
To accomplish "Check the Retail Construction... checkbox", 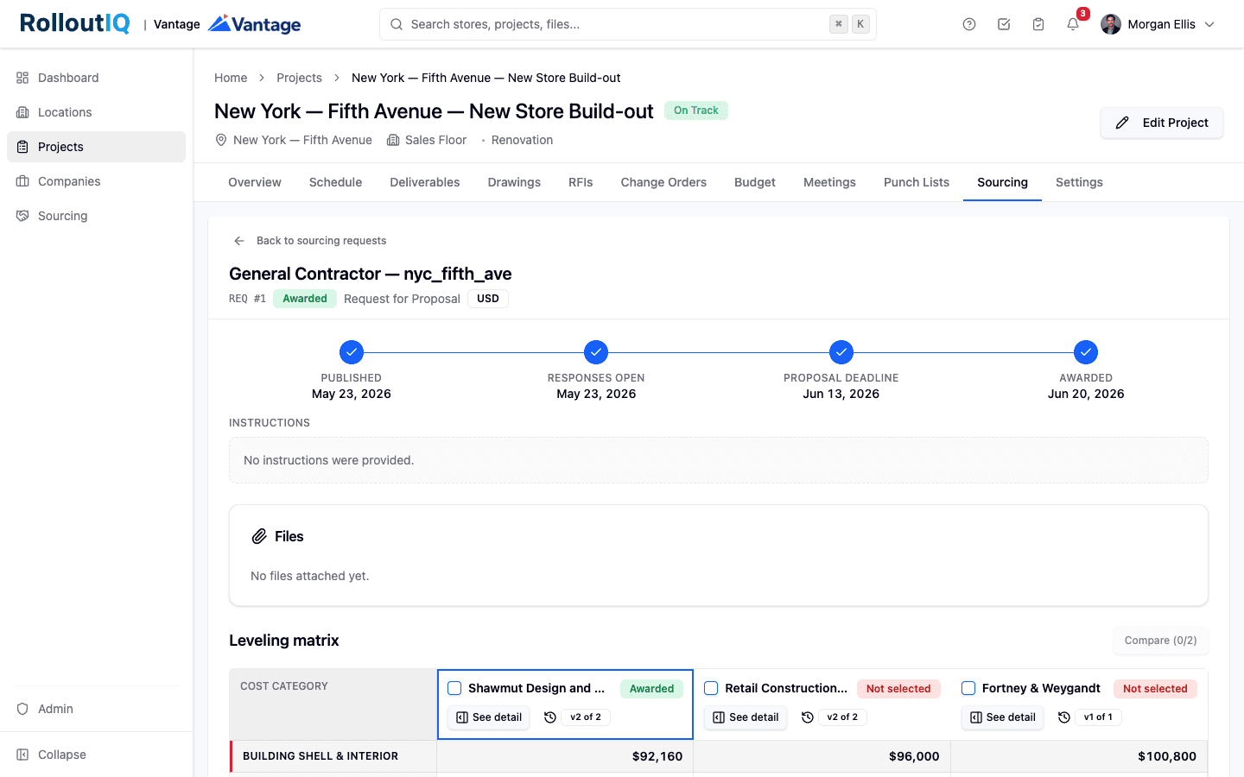I will tap(711, 688).
